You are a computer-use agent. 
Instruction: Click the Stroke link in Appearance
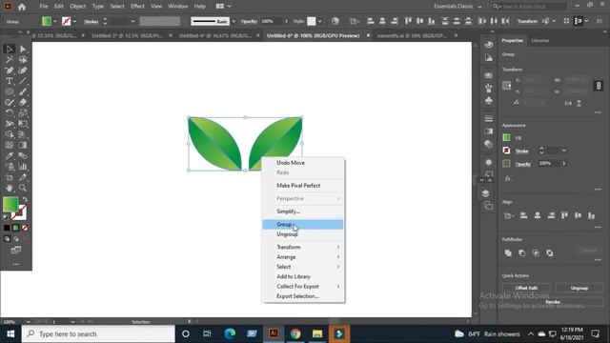pyautogui.click(x=521, y=151)
